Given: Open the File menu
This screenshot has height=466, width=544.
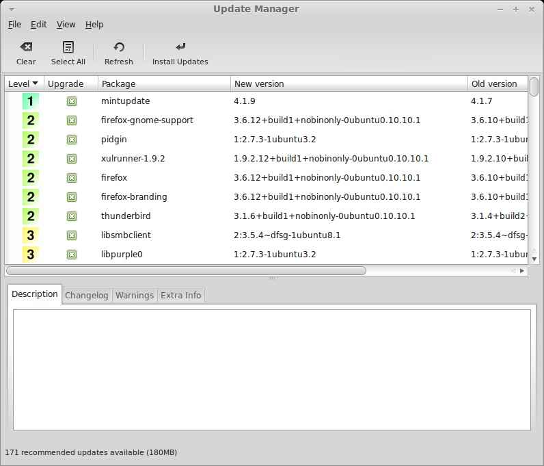Looking at the screenshot, I should pyautogui.click(x=14, y=25).
